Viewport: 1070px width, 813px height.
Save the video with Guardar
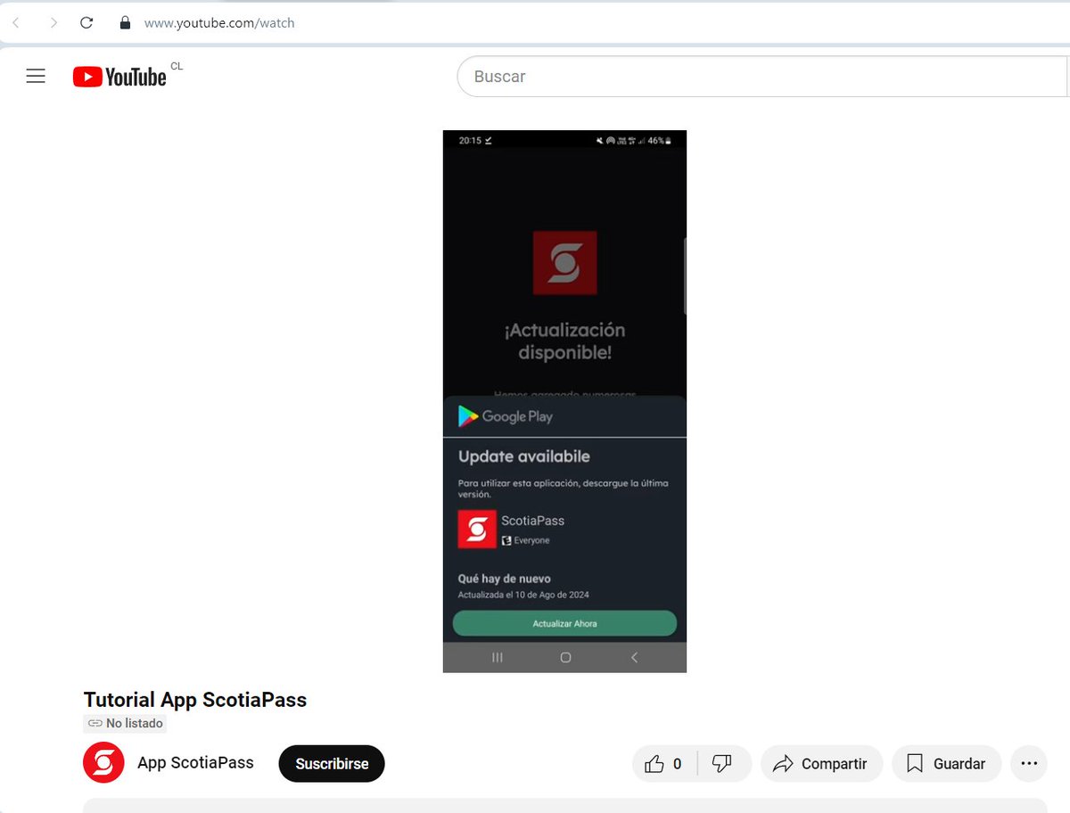click(x=946, y=764)
